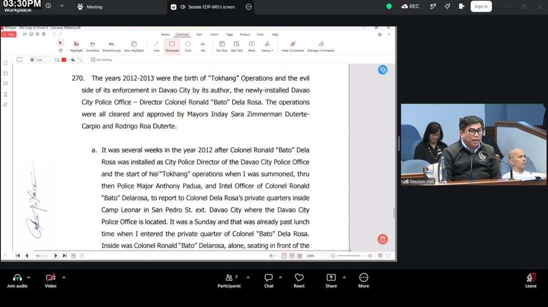Click the Sign in button
The height and width of the screenshot is (307, 548).
481,6
